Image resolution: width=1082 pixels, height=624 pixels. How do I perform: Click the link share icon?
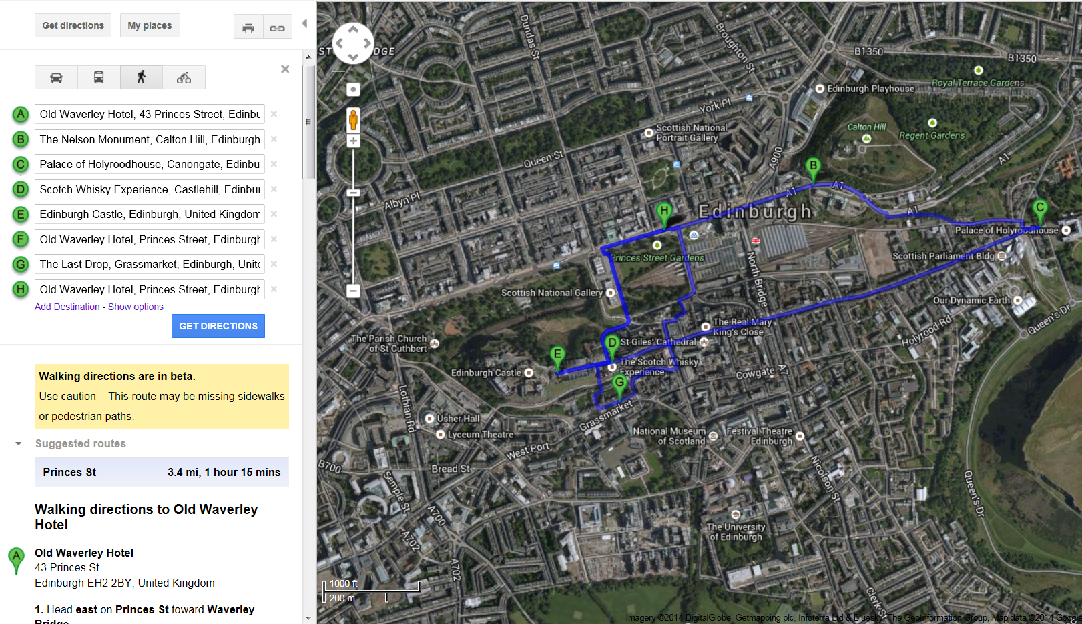[277, 27]
